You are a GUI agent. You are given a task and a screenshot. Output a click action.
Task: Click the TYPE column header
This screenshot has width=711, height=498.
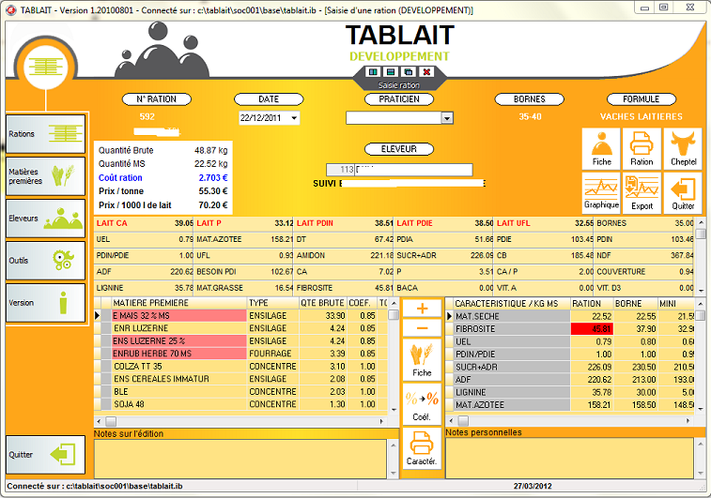pyautogui.click(x=272, y=303)
